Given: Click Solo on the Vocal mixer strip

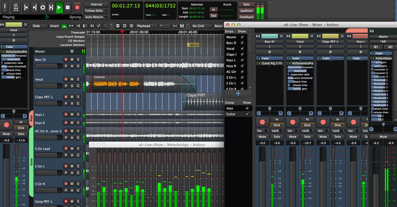Looking at the screenshot, I should [307, 136].
